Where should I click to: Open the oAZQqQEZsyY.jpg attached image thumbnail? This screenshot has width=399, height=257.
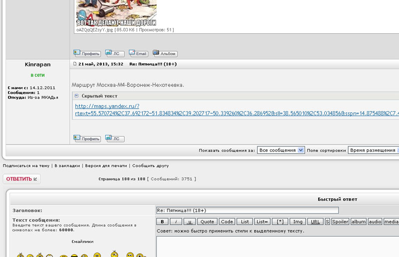(116, 13)
